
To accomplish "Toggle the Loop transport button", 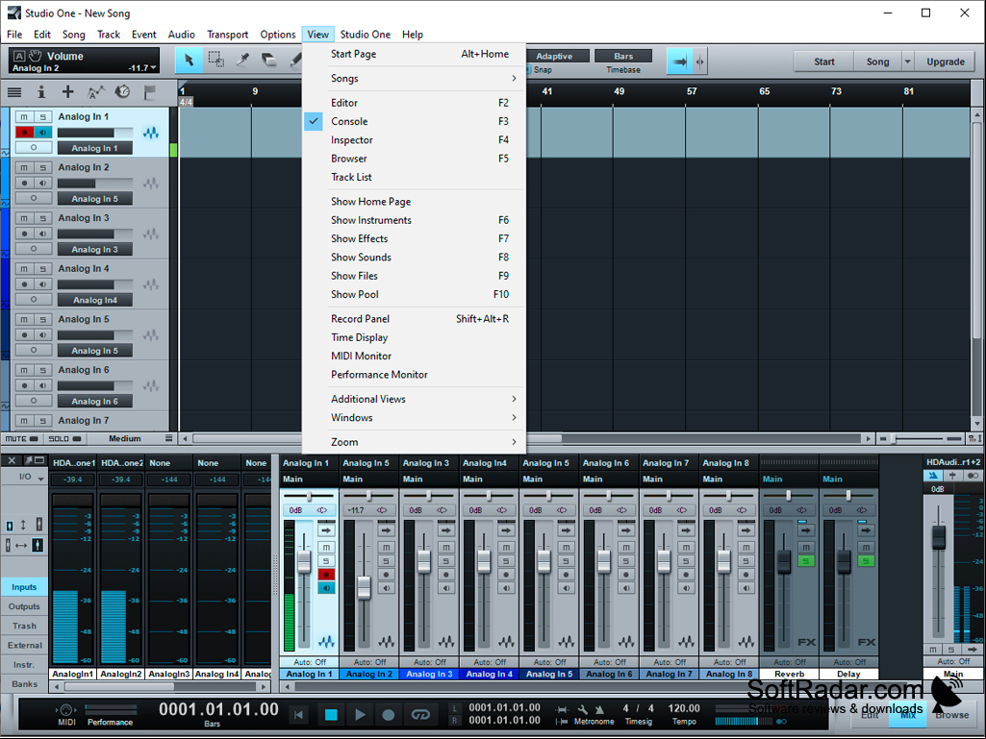I will pos(420,714).
